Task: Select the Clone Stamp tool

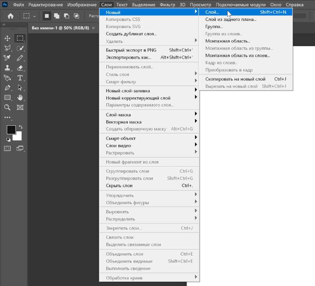Action: [7, 68]
